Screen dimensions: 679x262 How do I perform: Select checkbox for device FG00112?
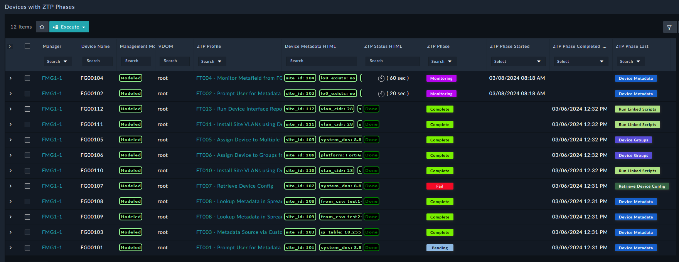pos(27,109)
